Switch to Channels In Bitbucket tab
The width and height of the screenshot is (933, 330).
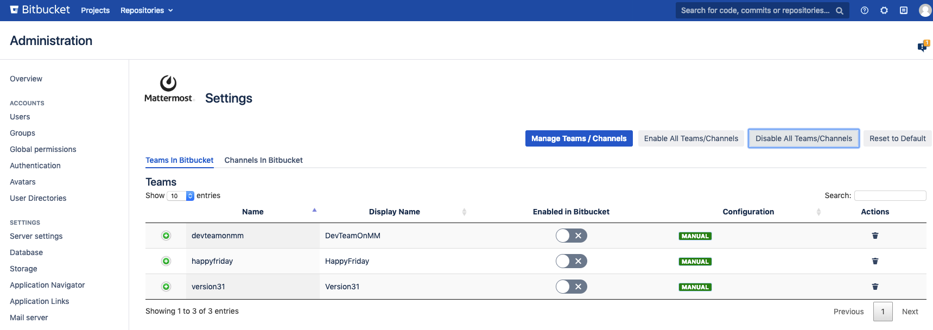[263, 160]
